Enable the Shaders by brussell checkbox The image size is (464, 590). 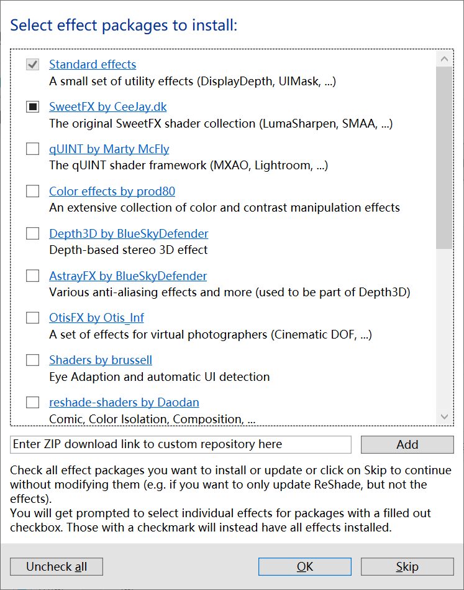pos(32,360)
